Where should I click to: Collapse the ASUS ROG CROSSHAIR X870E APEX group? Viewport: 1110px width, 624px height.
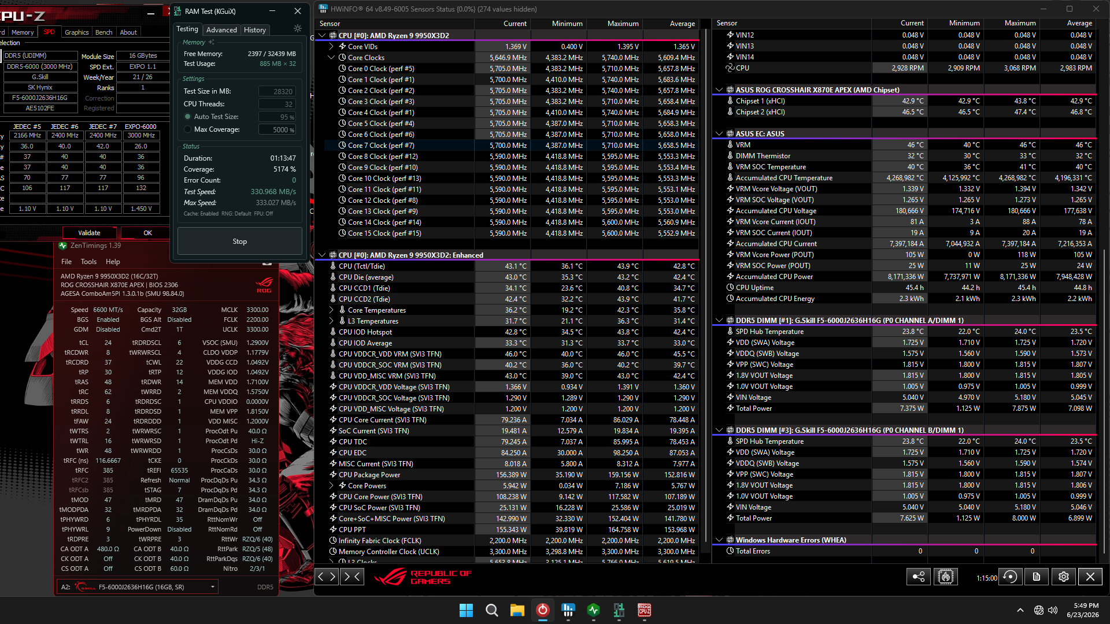point(719,90)
